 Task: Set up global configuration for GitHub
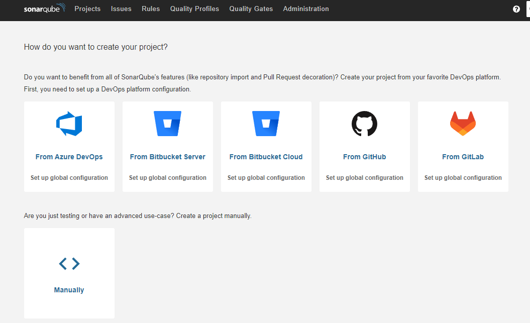coord(364,178)
